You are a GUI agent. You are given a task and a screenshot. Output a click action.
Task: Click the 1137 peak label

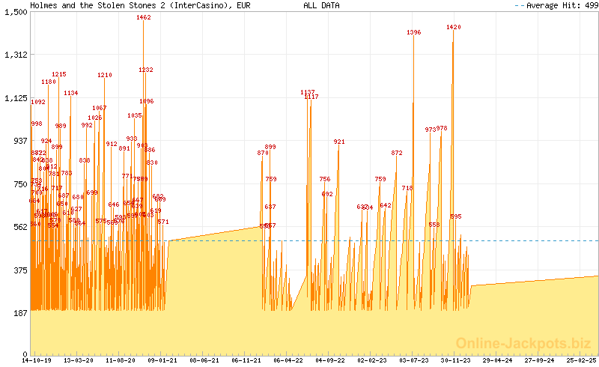point(308,92)
